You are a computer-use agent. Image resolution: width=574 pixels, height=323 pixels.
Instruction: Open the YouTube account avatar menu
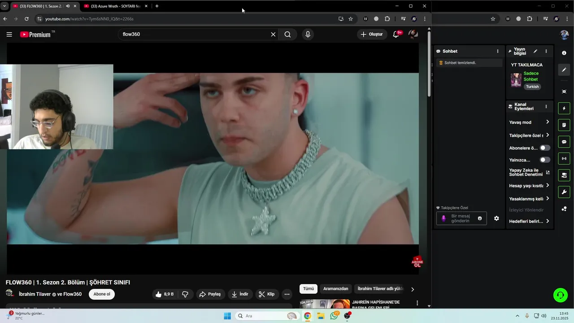coord(413,35)
